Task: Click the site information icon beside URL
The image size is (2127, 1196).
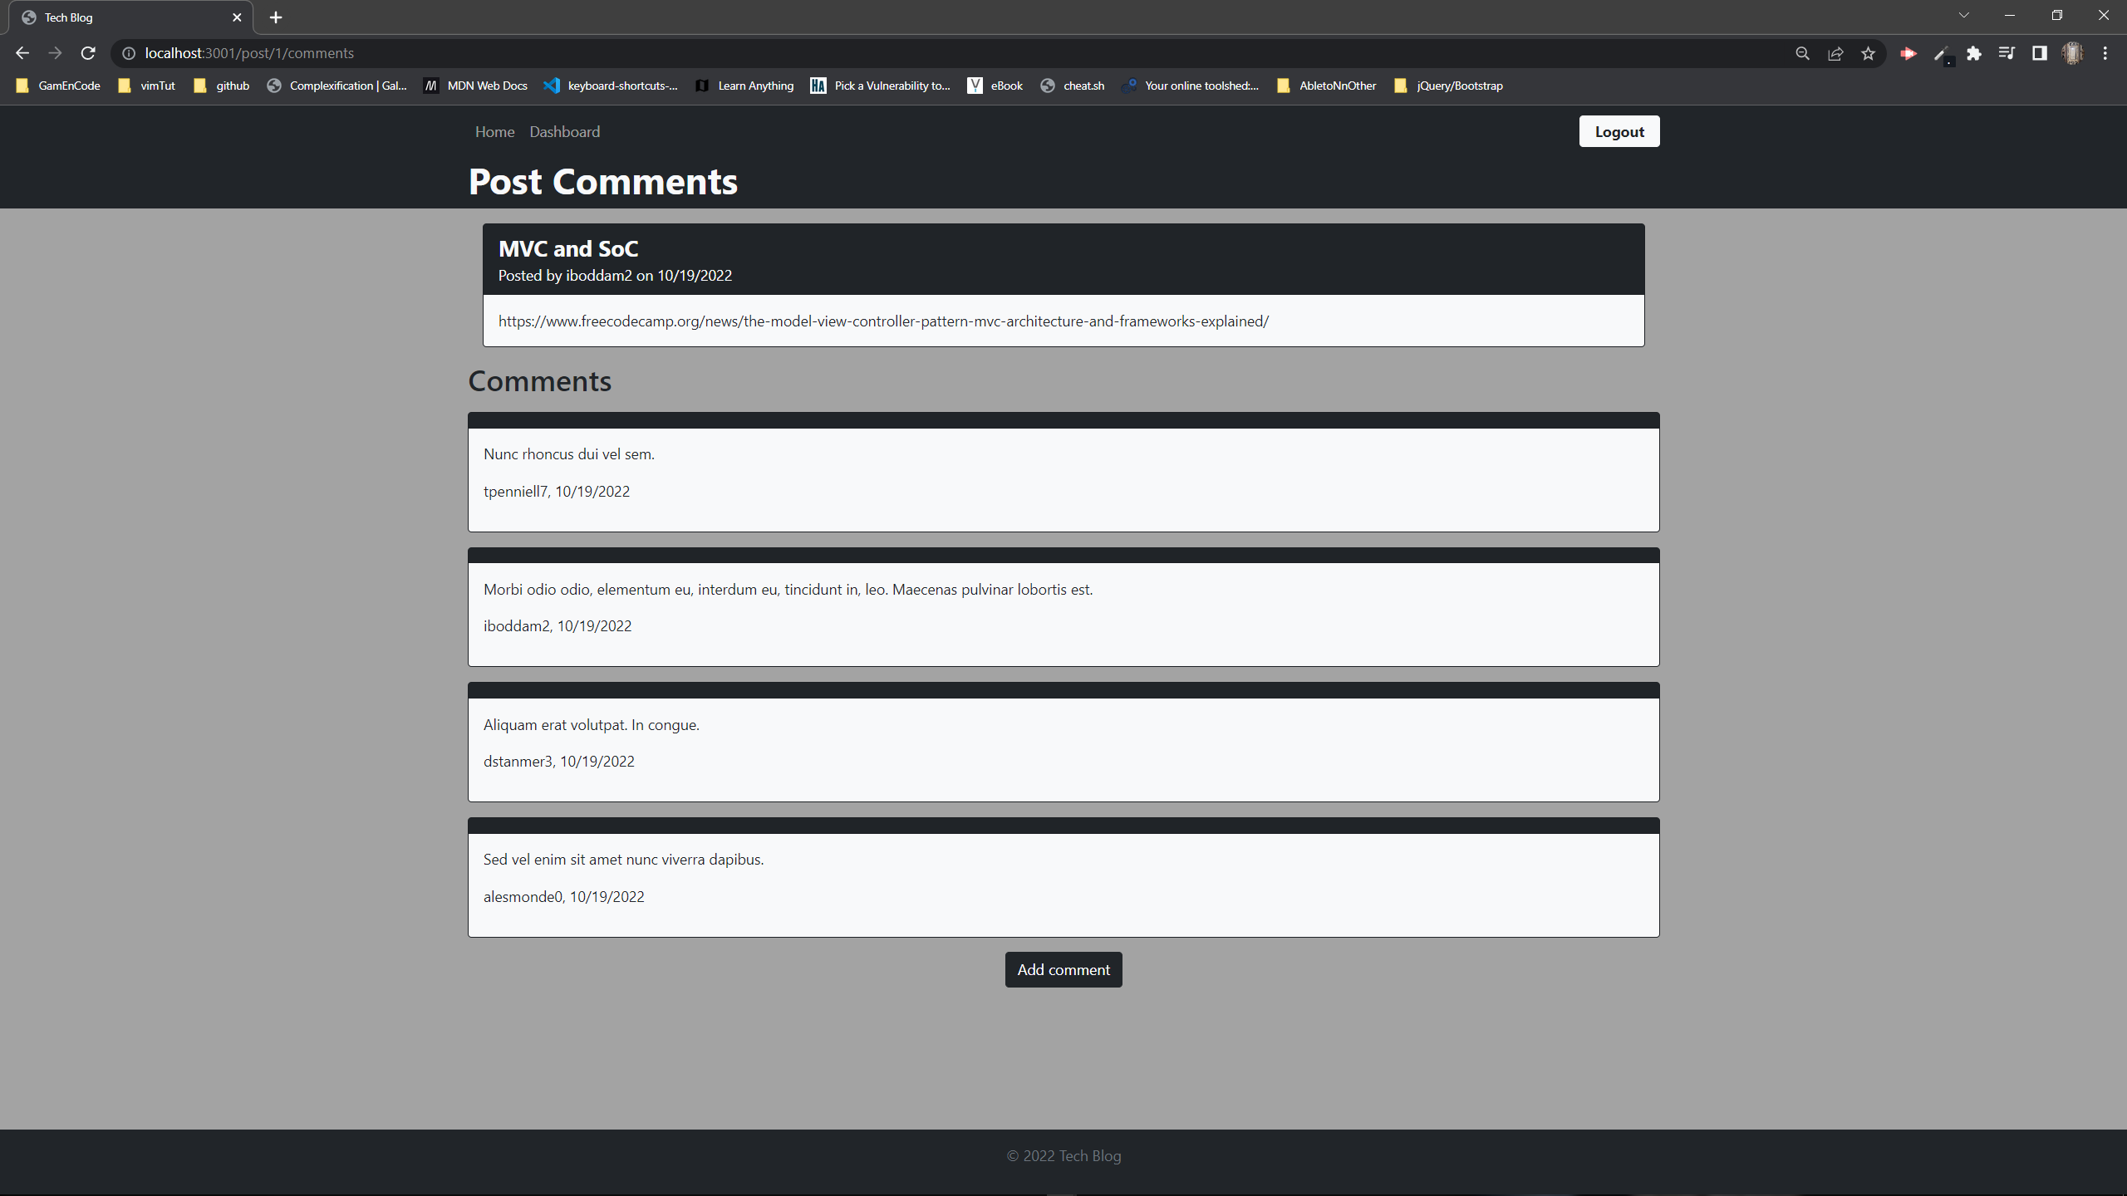Action: coord(129,53)
